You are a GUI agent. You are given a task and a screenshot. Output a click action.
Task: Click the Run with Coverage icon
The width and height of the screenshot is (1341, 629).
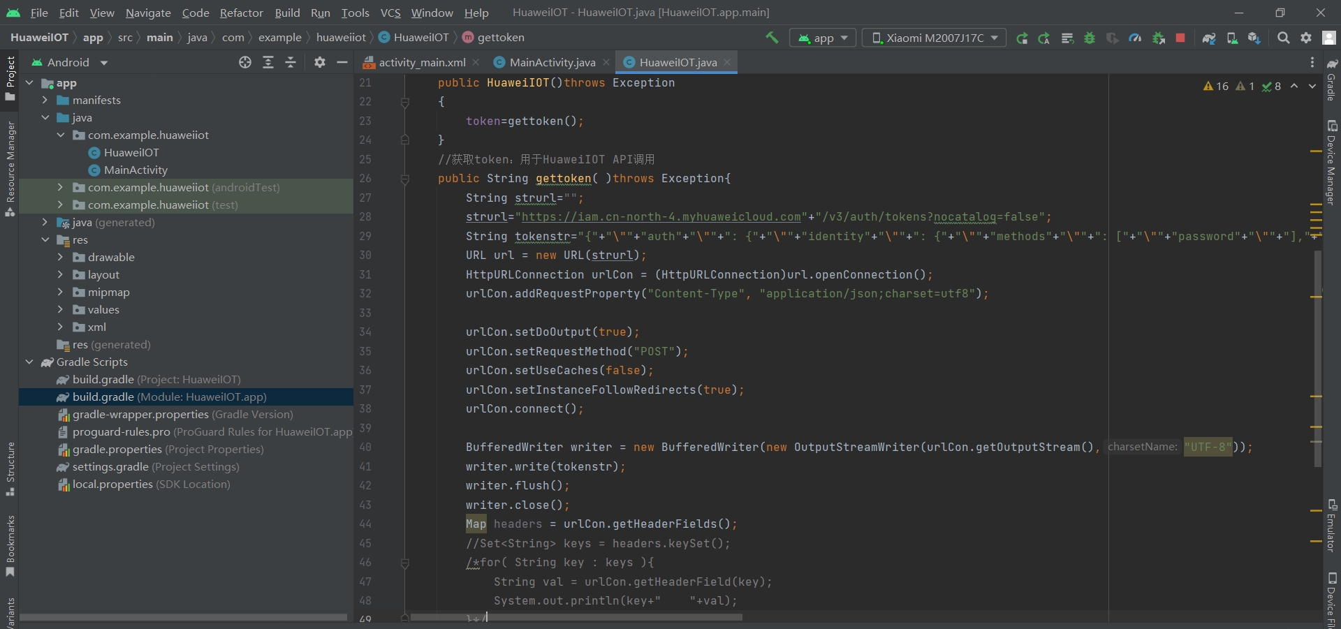(1113, 38)
